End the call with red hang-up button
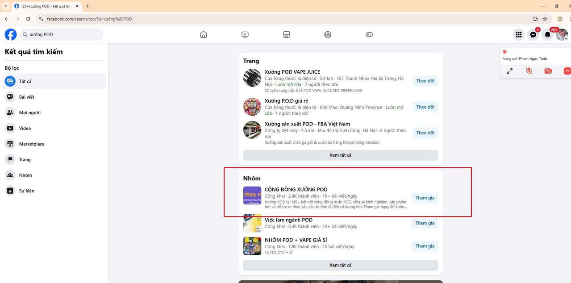Screen dimensions: 571x283 tap(567, 71)
